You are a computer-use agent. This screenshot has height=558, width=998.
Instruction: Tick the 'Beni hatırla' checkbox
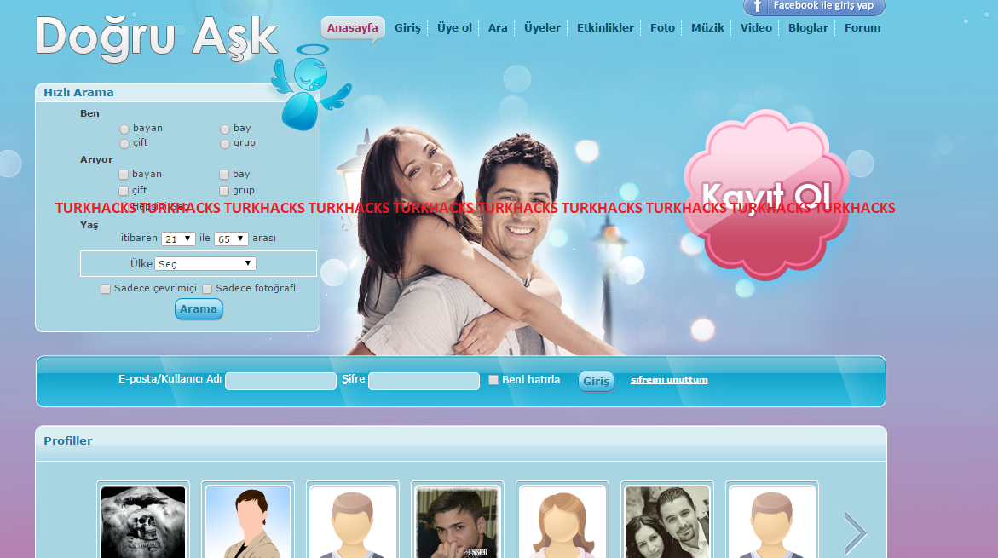pos(493,380)
